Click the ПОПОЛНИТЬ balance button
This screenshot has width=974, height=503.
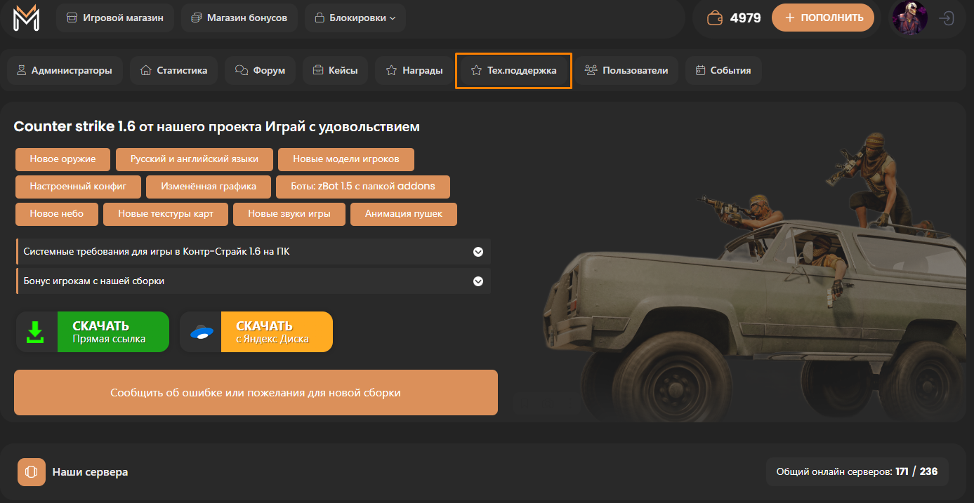tap(823, 18)
